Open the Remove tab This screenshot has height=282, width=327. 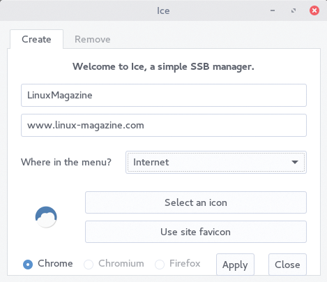click(x=92, y=39)
